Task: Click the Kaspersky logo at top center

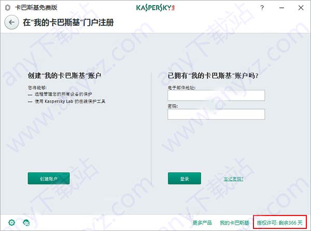Action: 155,8
